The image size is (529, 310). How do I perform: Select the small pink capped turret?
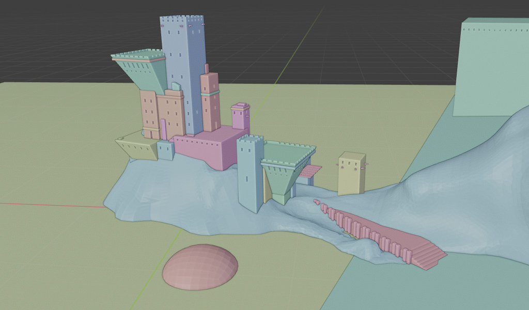click(240, 116)
